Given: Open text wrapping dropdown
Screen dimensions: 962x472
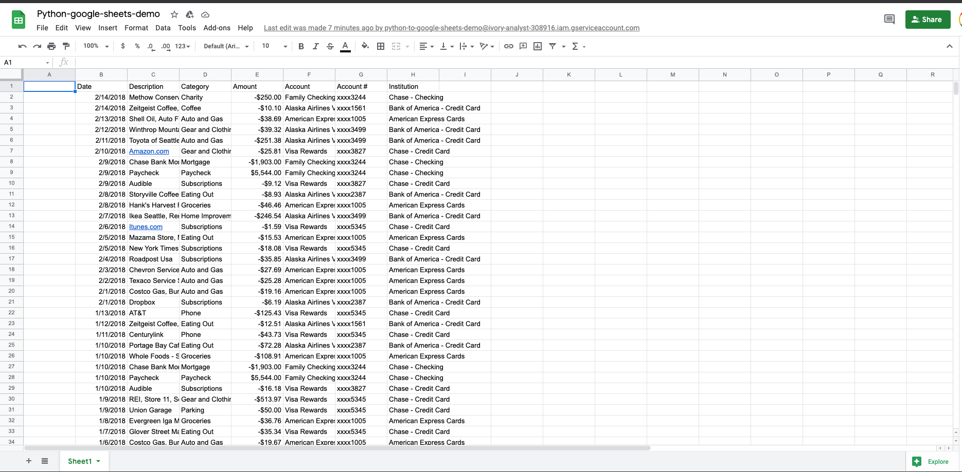Looking at the screenshot, I should pos(467,46).
